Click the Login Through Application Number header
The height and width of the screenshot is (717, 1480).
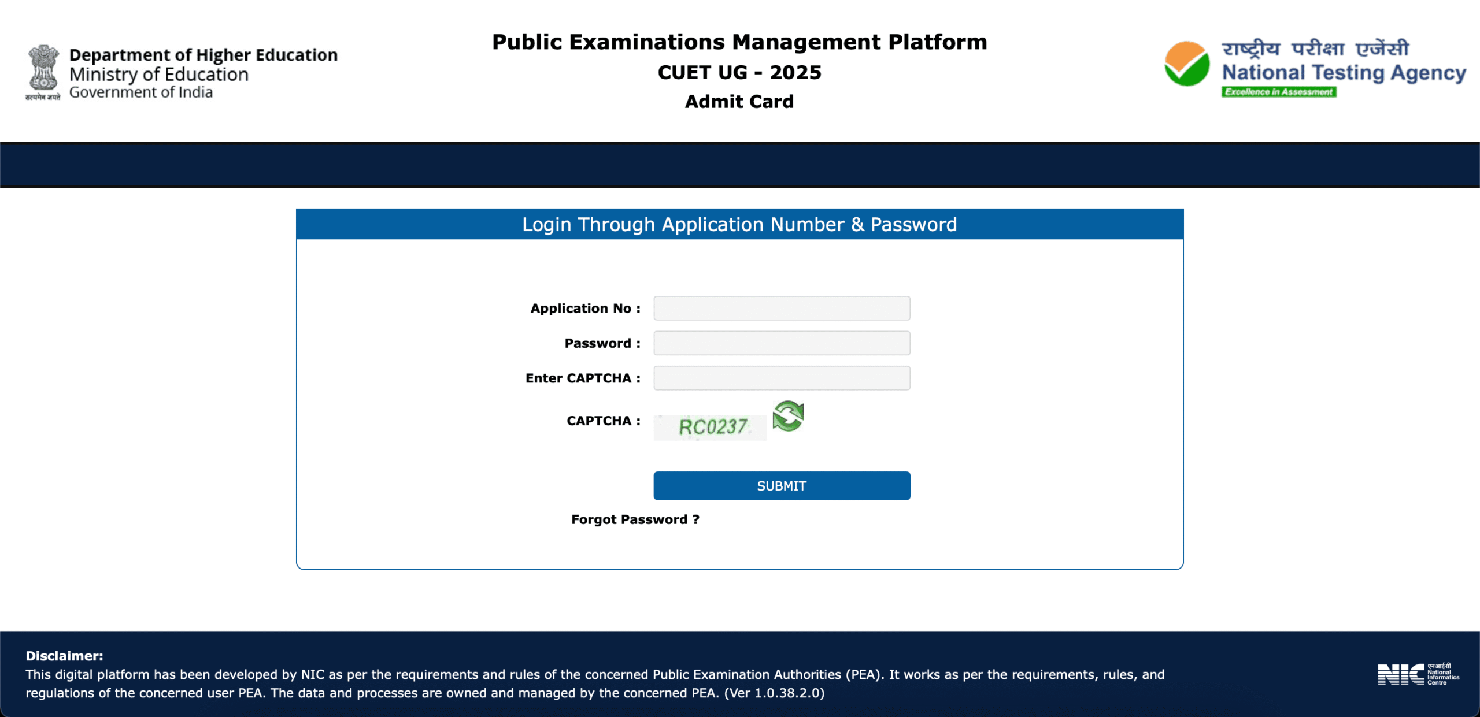[x=739, y=224]
